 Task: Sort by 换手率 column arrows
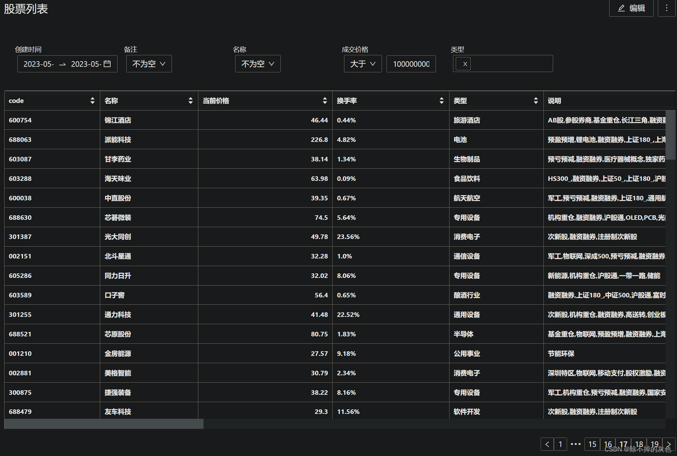pos(441,101)
